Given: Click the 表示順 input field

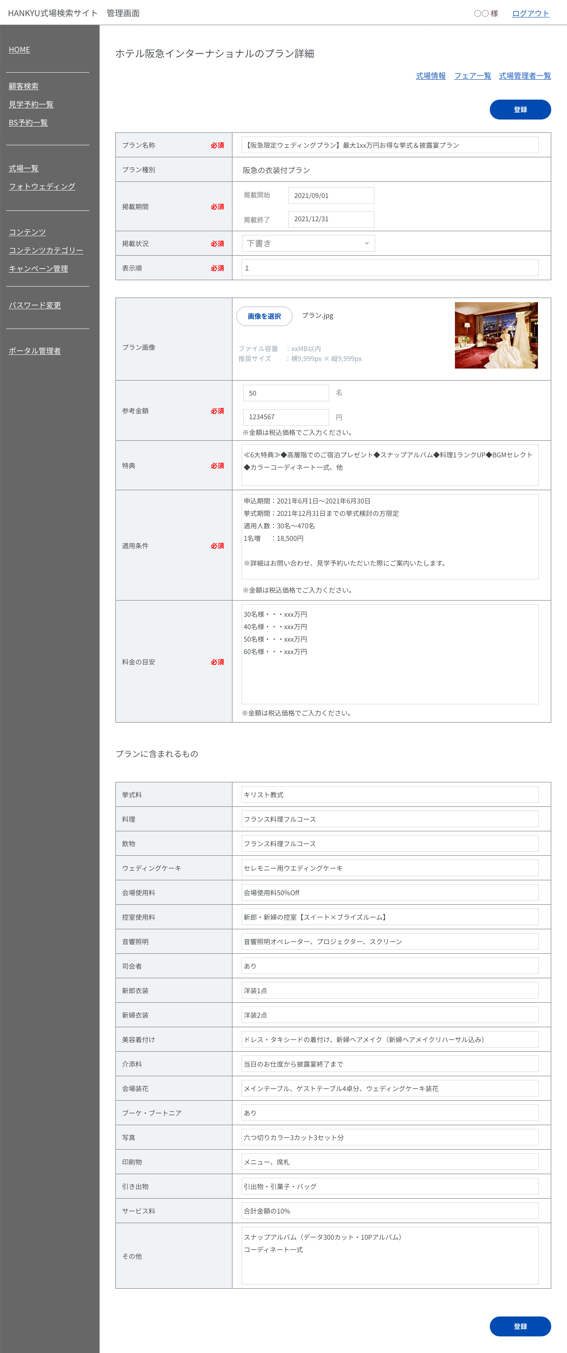Looking at the screenshot, I should (389, 268).
